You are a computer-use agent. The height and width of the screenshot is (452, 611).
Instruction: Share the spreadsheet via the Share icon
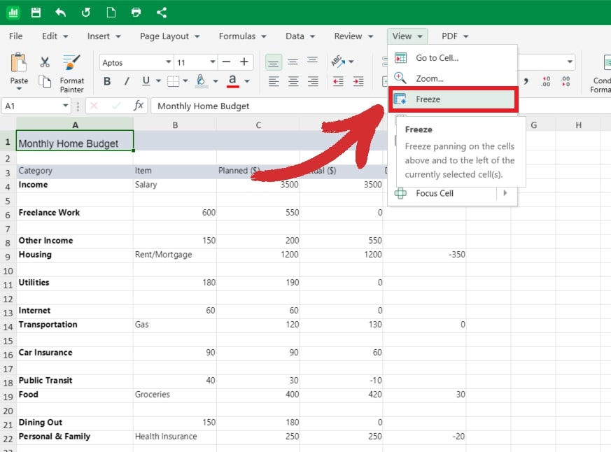[161, 12]
